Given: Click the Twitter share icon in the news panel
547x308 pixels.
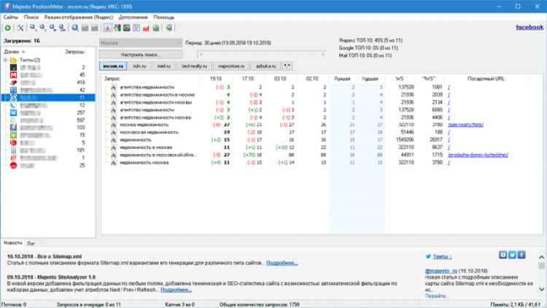Looking at the screenshot, I should 513,255.
